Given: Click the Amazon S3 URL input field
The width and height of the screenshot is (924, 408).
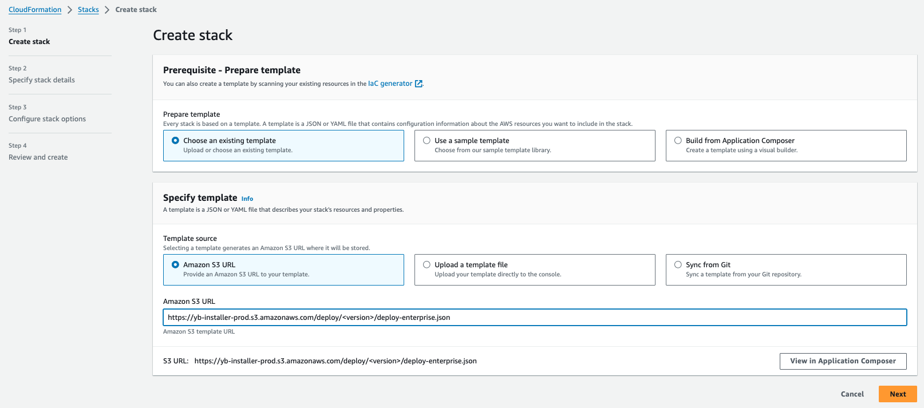Looking at the screenshot, I should click(x=534, y=318).
